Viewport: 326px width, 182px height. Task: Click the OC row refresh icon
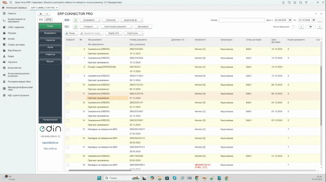click(75, 27)
